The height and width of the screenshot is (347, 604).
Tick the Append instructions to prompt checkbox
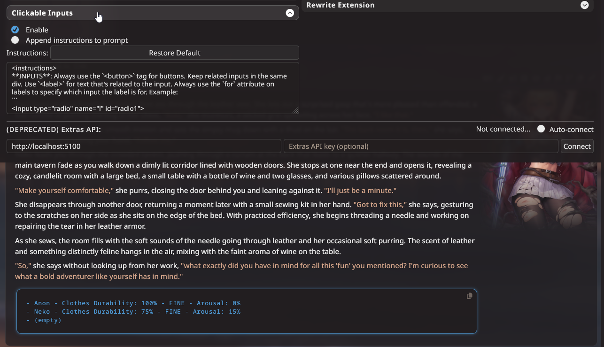click(x=15, y=40)
